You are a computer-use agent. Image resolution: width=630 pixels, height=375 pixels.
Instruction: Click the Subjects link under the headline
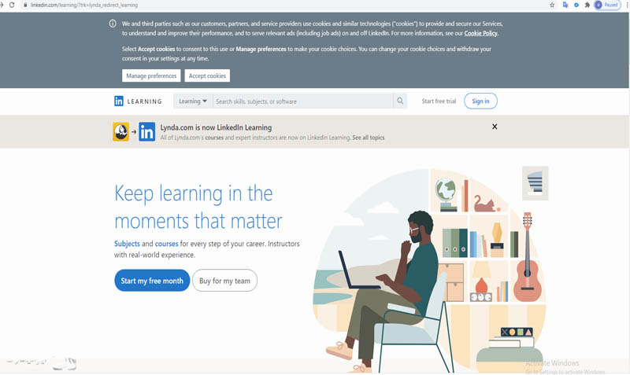point(127,244)
